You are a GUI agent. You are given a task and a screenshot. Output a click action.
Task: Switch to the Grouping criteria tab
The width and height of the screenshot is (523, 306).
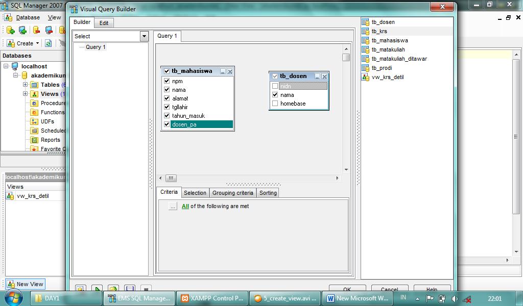click(233, 193)
